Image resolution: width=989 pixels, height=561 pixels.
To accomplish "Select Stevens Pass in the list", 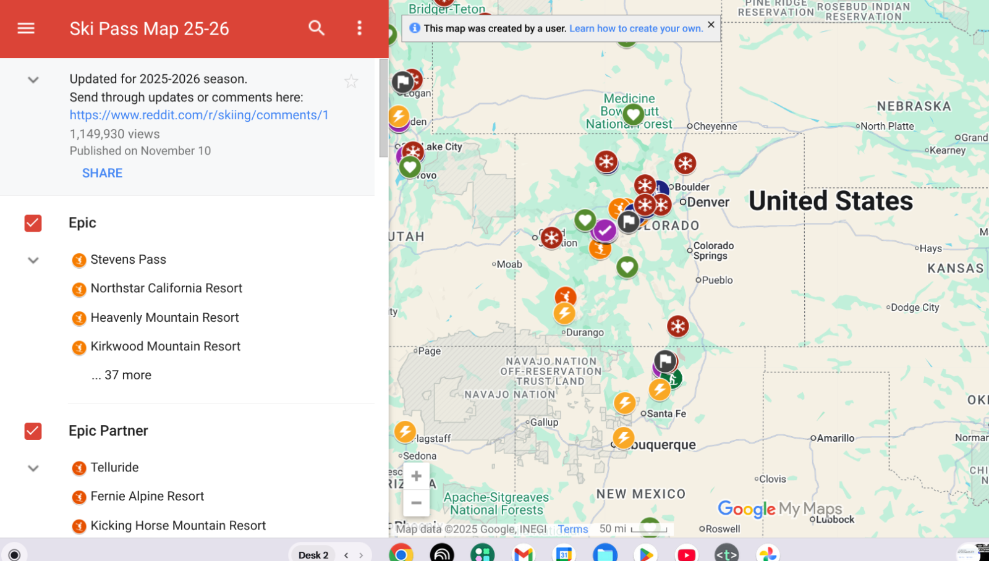I will pos(128,259).
